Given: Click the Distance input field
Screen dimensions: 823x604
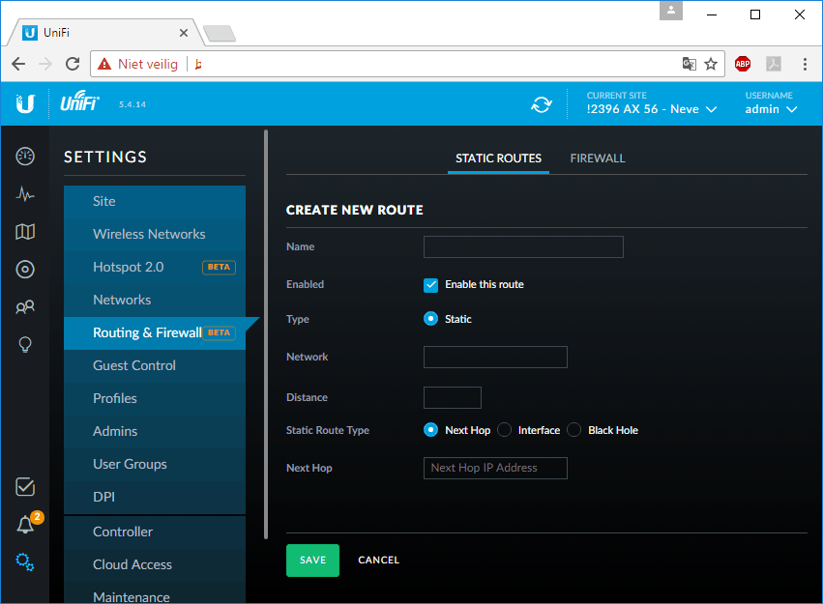Looking at the screenshot, I should point(453,397).
